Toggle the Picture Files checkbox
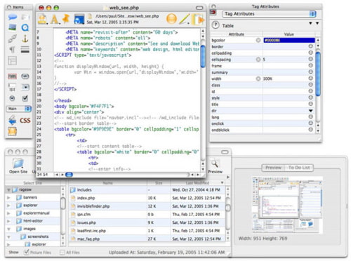Screen dimensions: 351x261 [x=27, y=252]
